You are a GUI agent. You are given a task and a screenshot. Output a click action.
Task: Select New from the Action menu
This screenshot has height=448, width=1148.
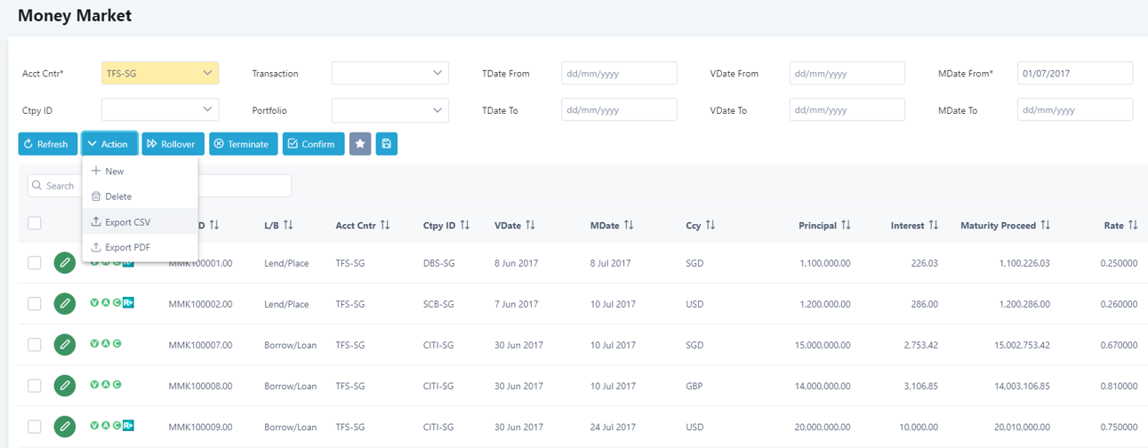pos(114,172)
